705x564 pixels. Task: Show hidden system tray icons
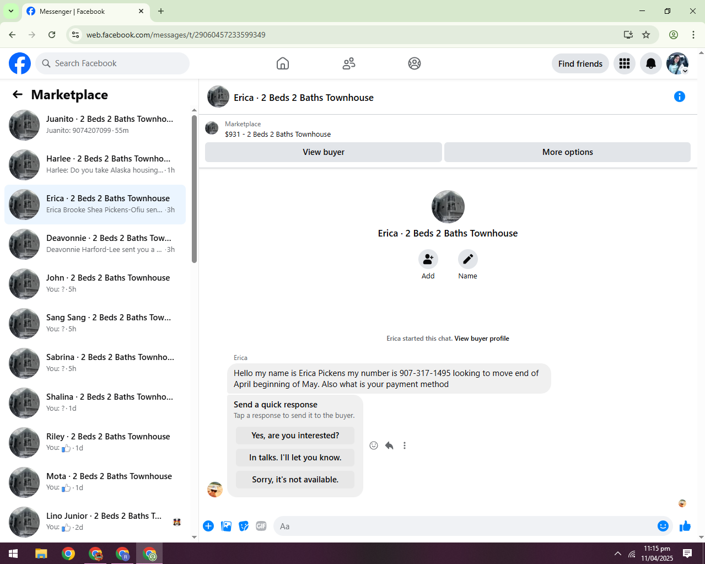pos(618,554)
